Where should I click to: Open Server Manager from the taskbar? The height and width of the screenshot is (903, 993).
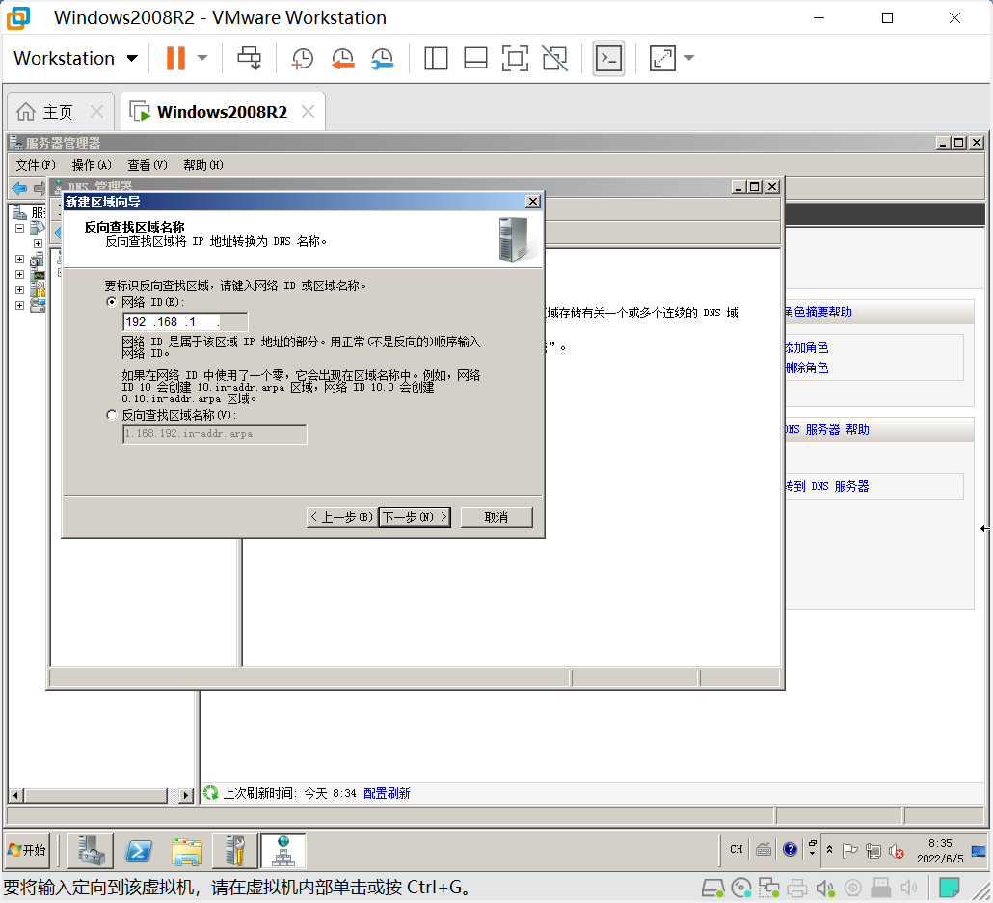[92, 850]
